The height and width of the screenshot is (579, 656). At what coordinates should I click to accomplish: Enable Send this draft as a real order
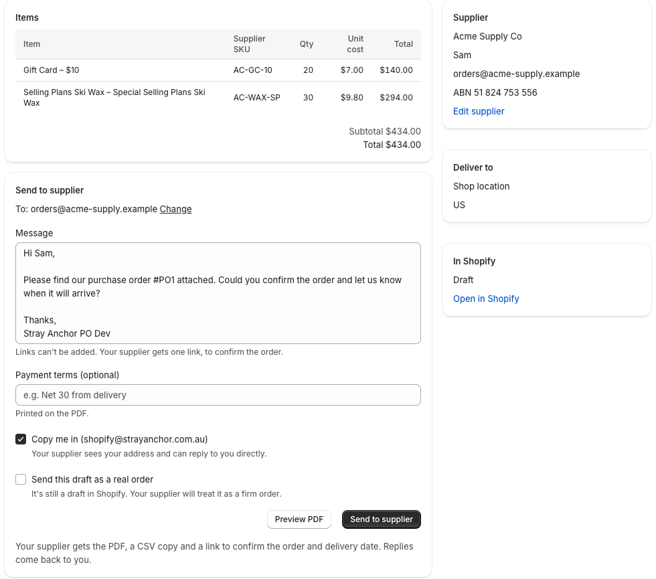pos(21,479)
